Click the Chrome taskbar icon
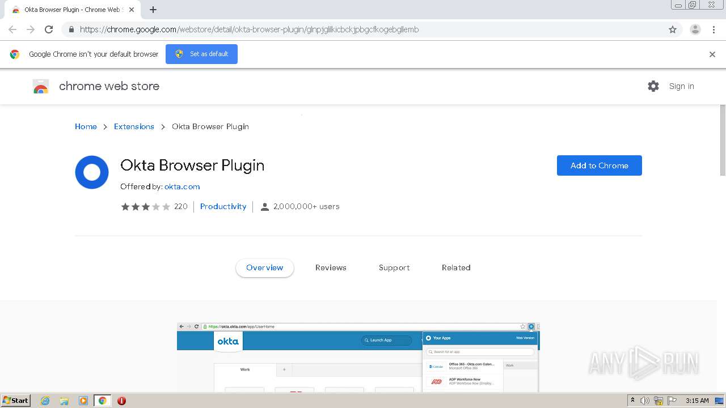The height and width of the screenshot is (408, 726). [x=103, y=401]
